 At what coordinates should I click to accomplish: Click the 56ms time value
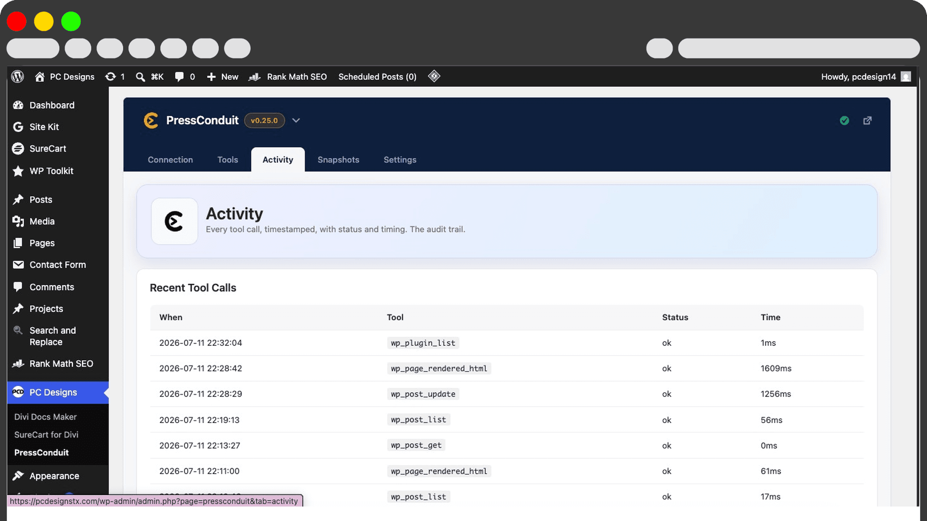(x=772, y=420)
